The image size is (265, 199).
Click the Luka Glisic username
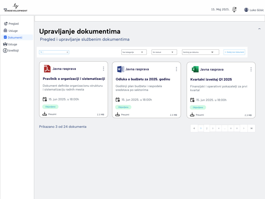click(x=257, y=10)
